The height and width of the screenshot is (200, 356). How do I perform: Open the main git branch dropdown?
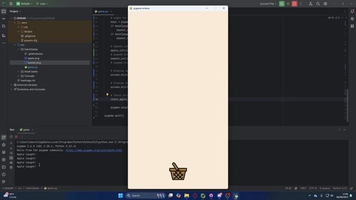click(42, 4)
